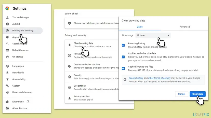Click the Languages globe icon
Screen dimensions: 211x118
(7, 66)
